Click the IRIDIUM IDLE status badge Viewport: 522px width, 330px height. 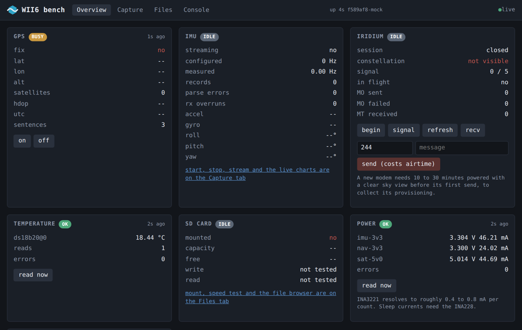coord(396,37)
